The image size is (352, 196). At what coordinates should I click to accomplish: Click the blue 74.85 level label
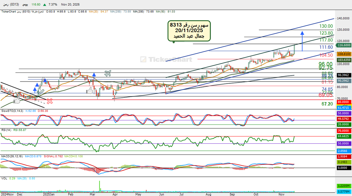327,89
